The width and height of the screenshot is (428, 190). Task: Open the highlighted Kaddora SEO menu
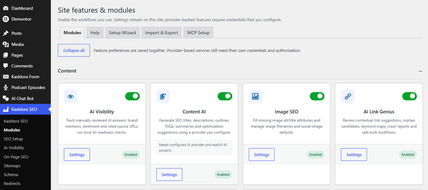tap(25, 110)
